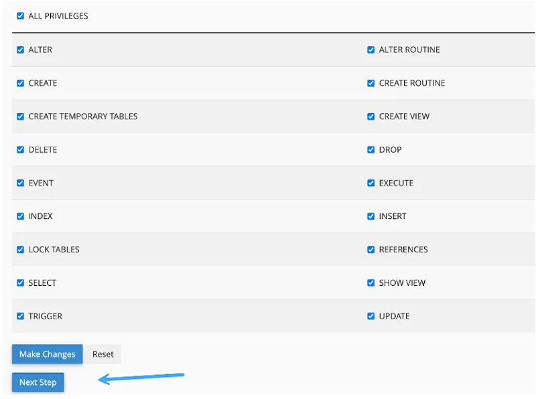Screen dimensions: 536x399
Task: Disable the SHOW VIEW privilege
Action: 371,283
